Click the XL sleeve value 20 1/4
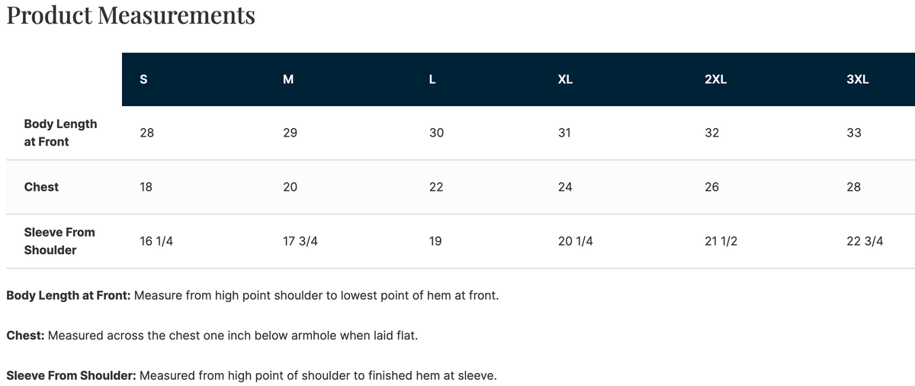 coord(576,241)
